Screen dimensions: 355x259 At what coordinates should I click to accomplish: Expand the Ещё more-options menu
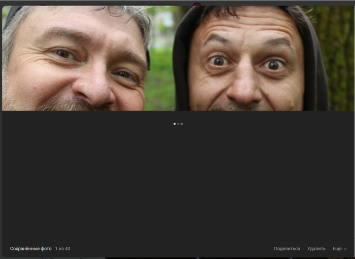tap(337, 249)
